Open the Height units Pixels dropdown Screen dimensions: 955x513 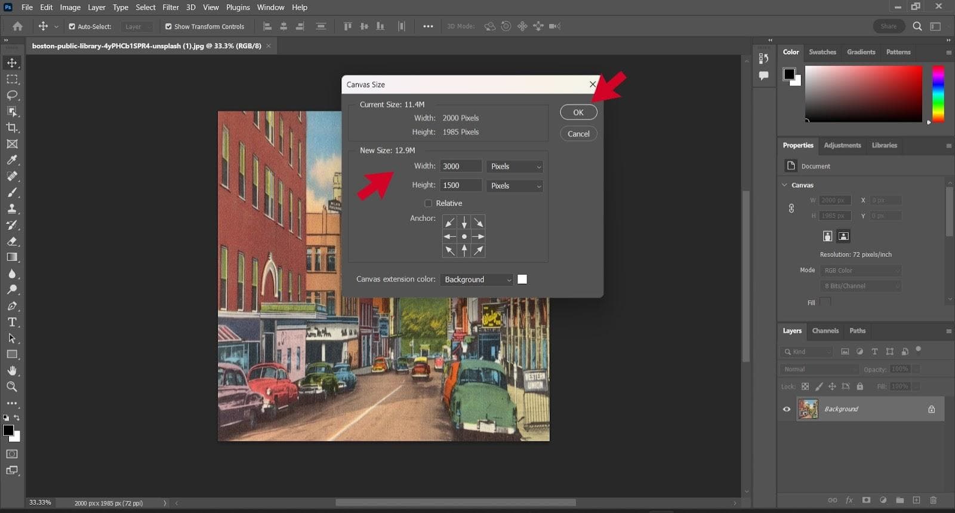[515, 186]
